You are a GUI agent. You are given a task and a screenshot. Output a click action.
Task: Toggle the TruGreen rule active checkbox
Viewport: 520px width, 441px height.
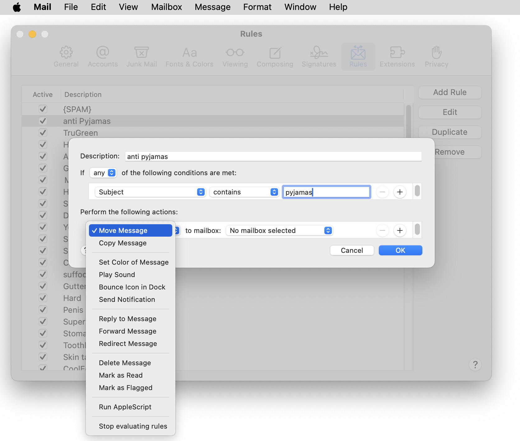(x=43, y=133)
